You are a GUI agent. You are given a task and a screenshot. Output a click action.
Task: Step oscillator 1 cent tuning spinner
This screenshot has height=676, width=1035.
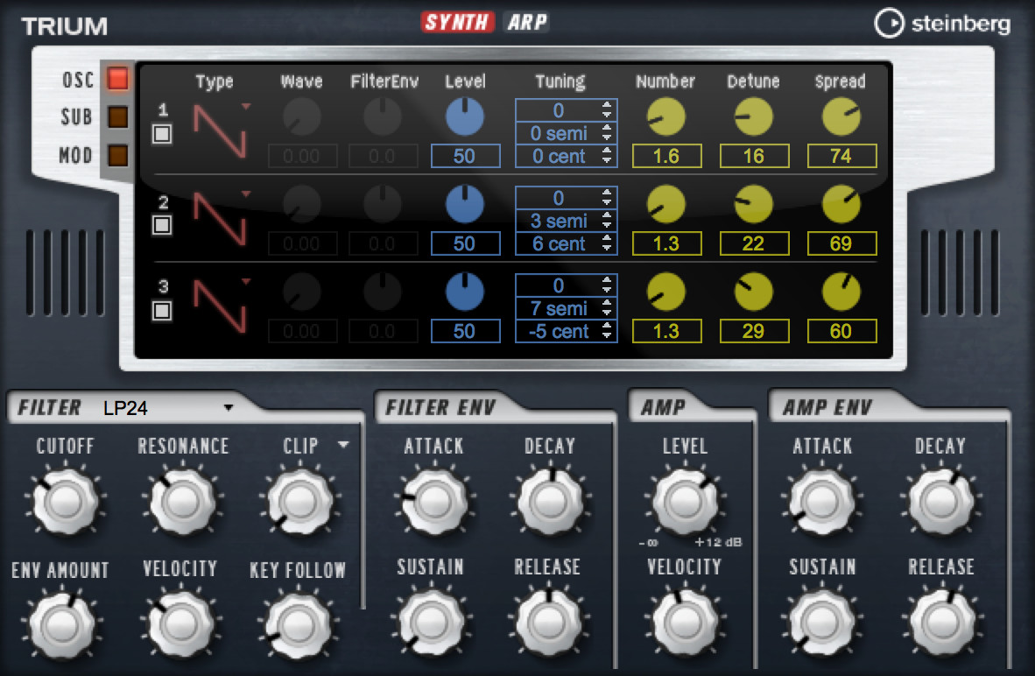[x=607, y=156]
